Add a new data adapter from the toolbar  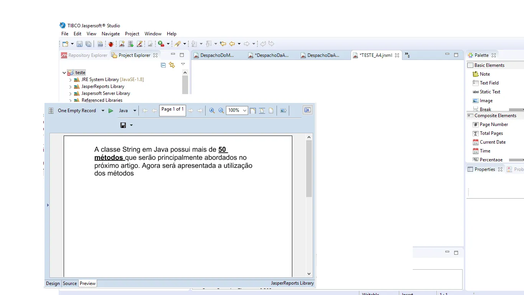(x=131, y=44)
